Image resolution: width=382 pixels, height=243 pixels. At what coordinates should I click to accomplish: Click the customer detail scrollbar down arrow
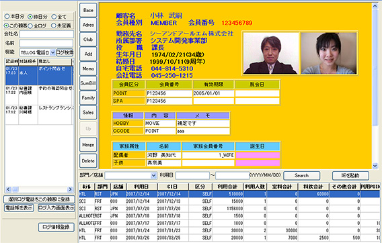coord(375,166)
